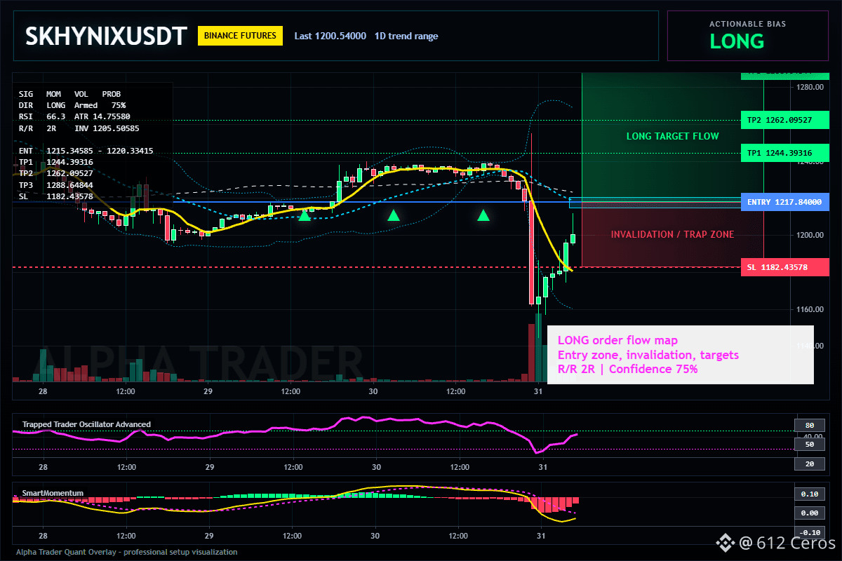Viewport: 842px width, 561px height.
Task: Click the Trapped Trader Oscillator Advanced title
Action: (86, 424)
